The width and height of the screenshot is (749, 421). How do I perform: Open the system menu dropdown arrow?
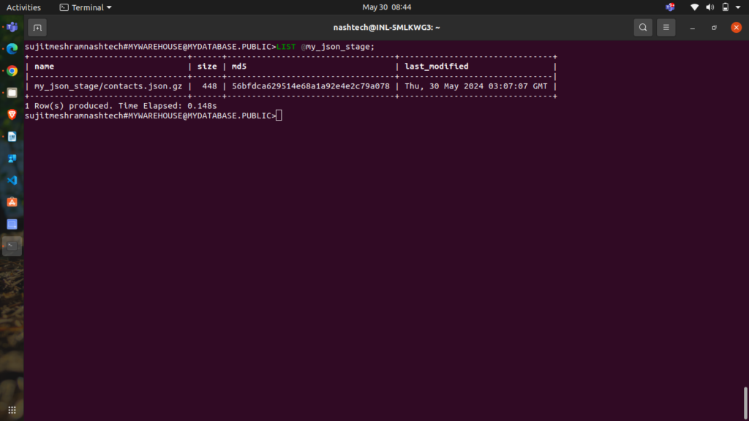739,7
